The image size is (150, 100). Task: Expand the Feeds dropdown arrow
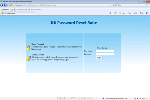pos(118,13)
